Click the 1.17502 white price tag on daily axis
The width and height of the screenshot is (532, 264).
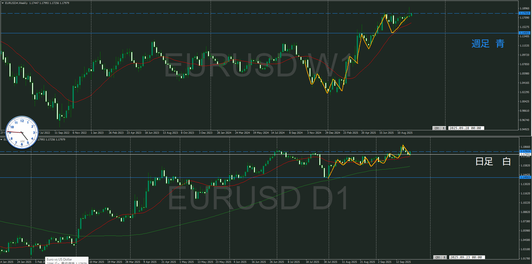click(525, 154)
